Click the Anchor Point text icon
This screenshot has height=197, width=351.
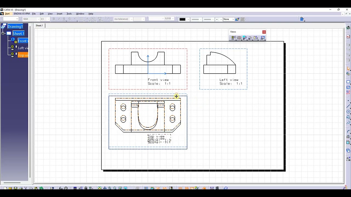coord(87,19)
